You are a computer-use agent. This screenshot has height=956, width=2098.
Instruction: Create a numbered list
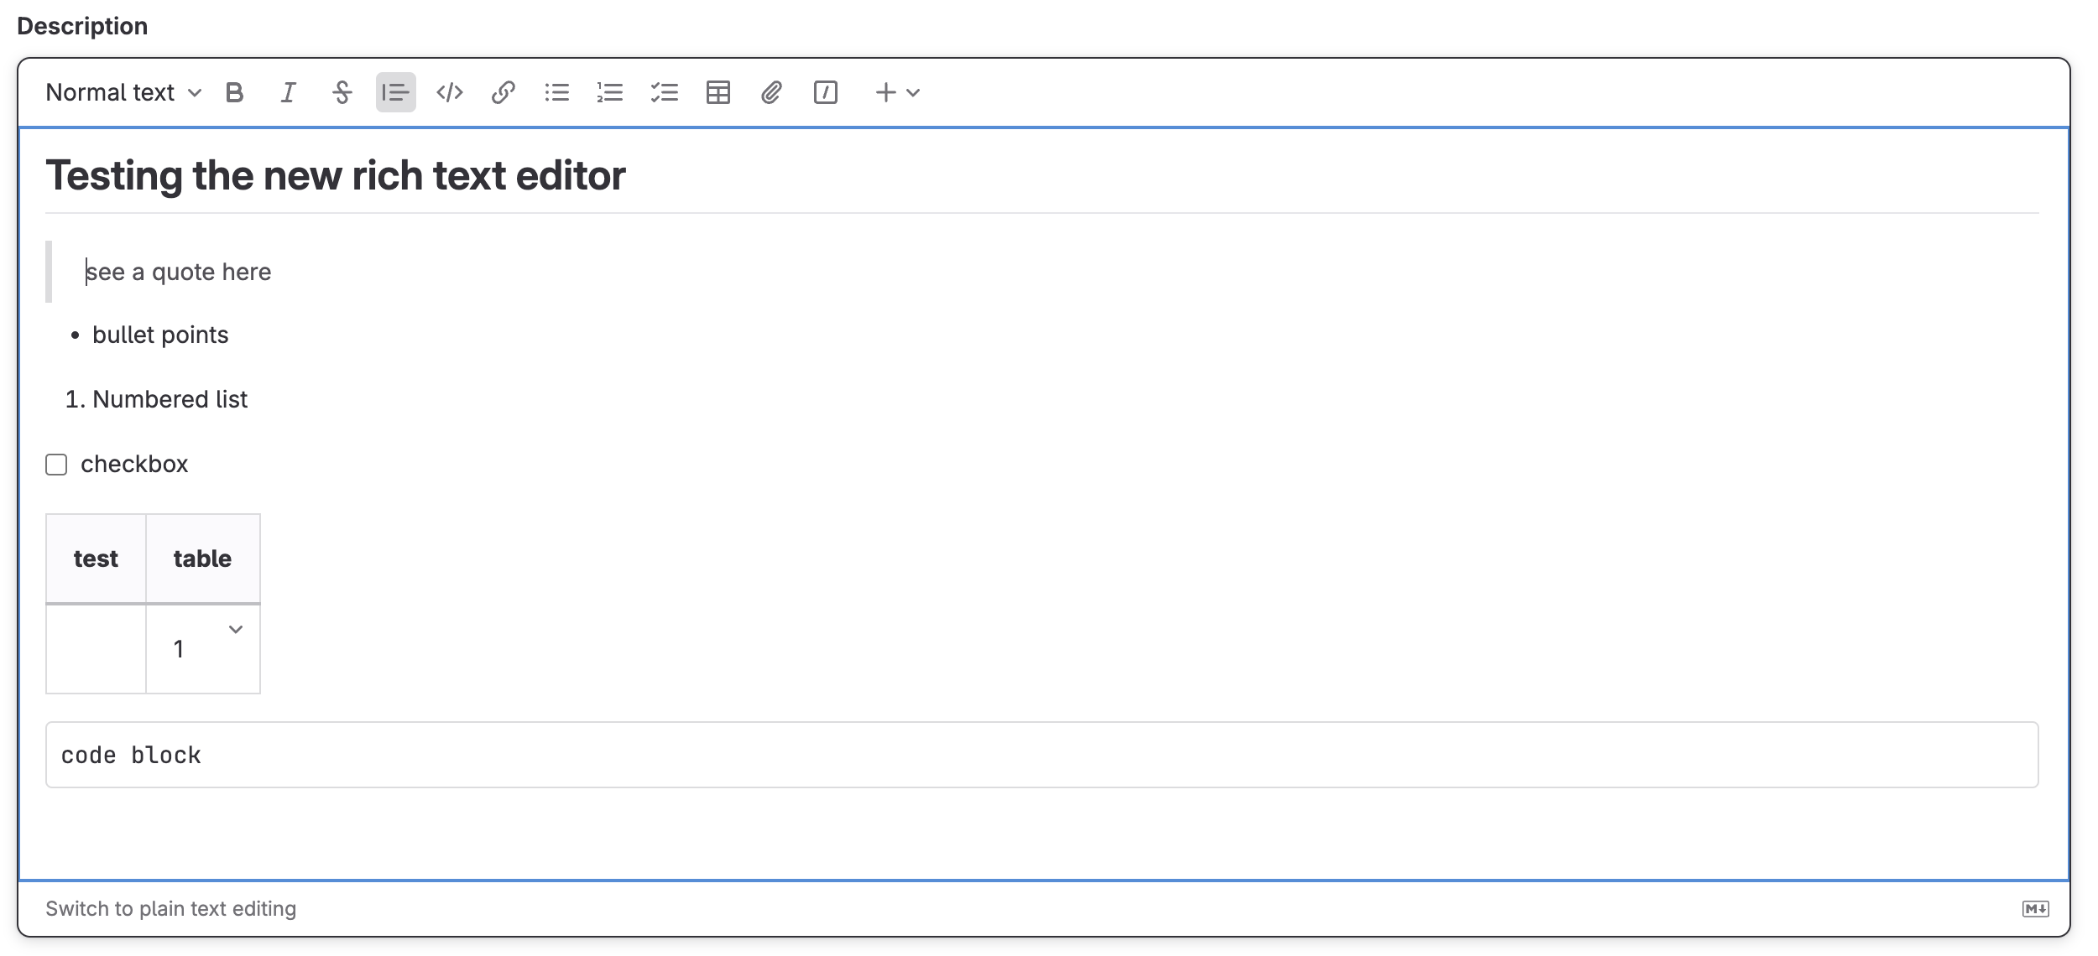(611, 92)
